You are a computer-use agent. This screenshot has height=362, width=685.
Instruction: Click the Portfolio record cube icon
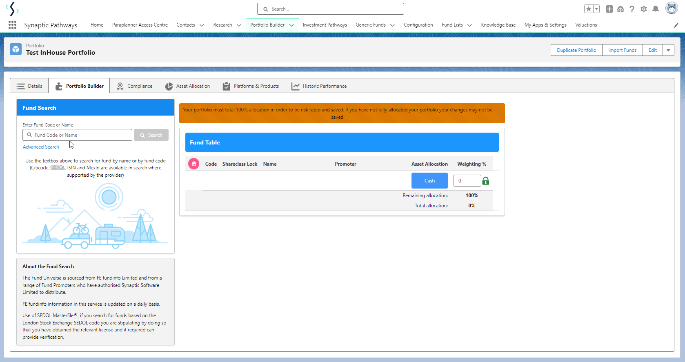click(x=16, y=49)
